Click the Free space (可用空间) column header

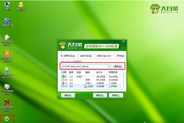pos(113,73)
